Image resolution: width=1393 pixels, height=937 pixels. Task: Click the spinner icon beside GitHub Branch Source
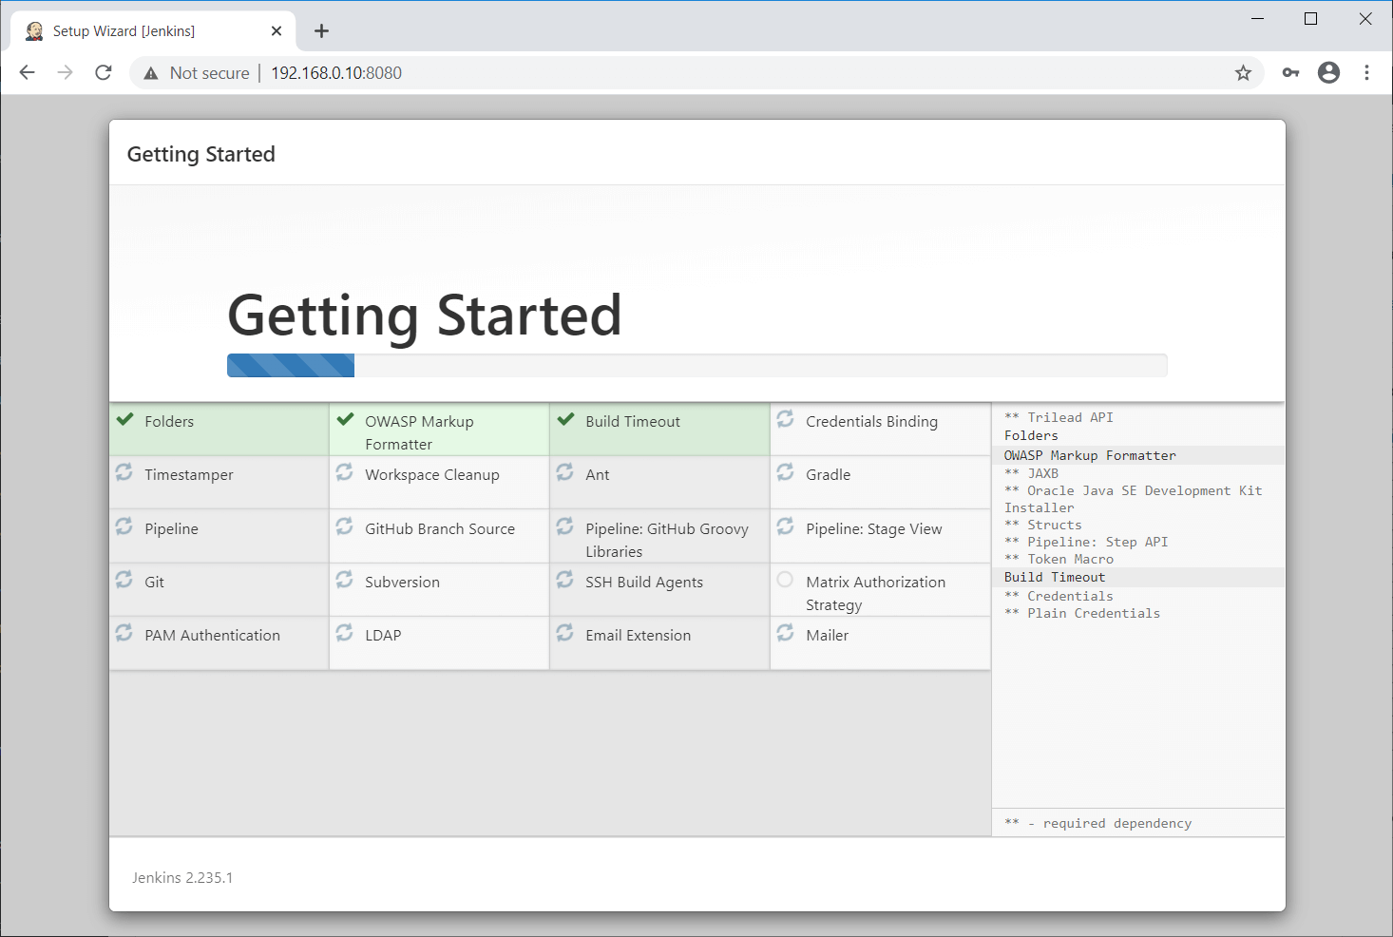[344, 526]
